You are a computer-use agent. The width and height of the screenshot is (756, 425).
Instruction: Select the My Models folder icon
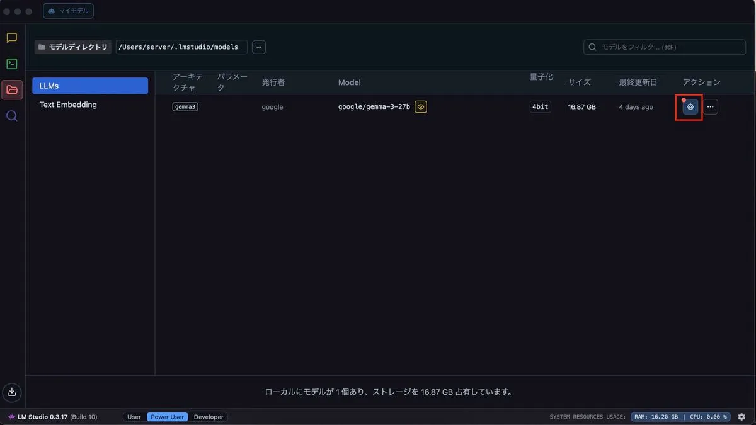(x=12, y=89)
